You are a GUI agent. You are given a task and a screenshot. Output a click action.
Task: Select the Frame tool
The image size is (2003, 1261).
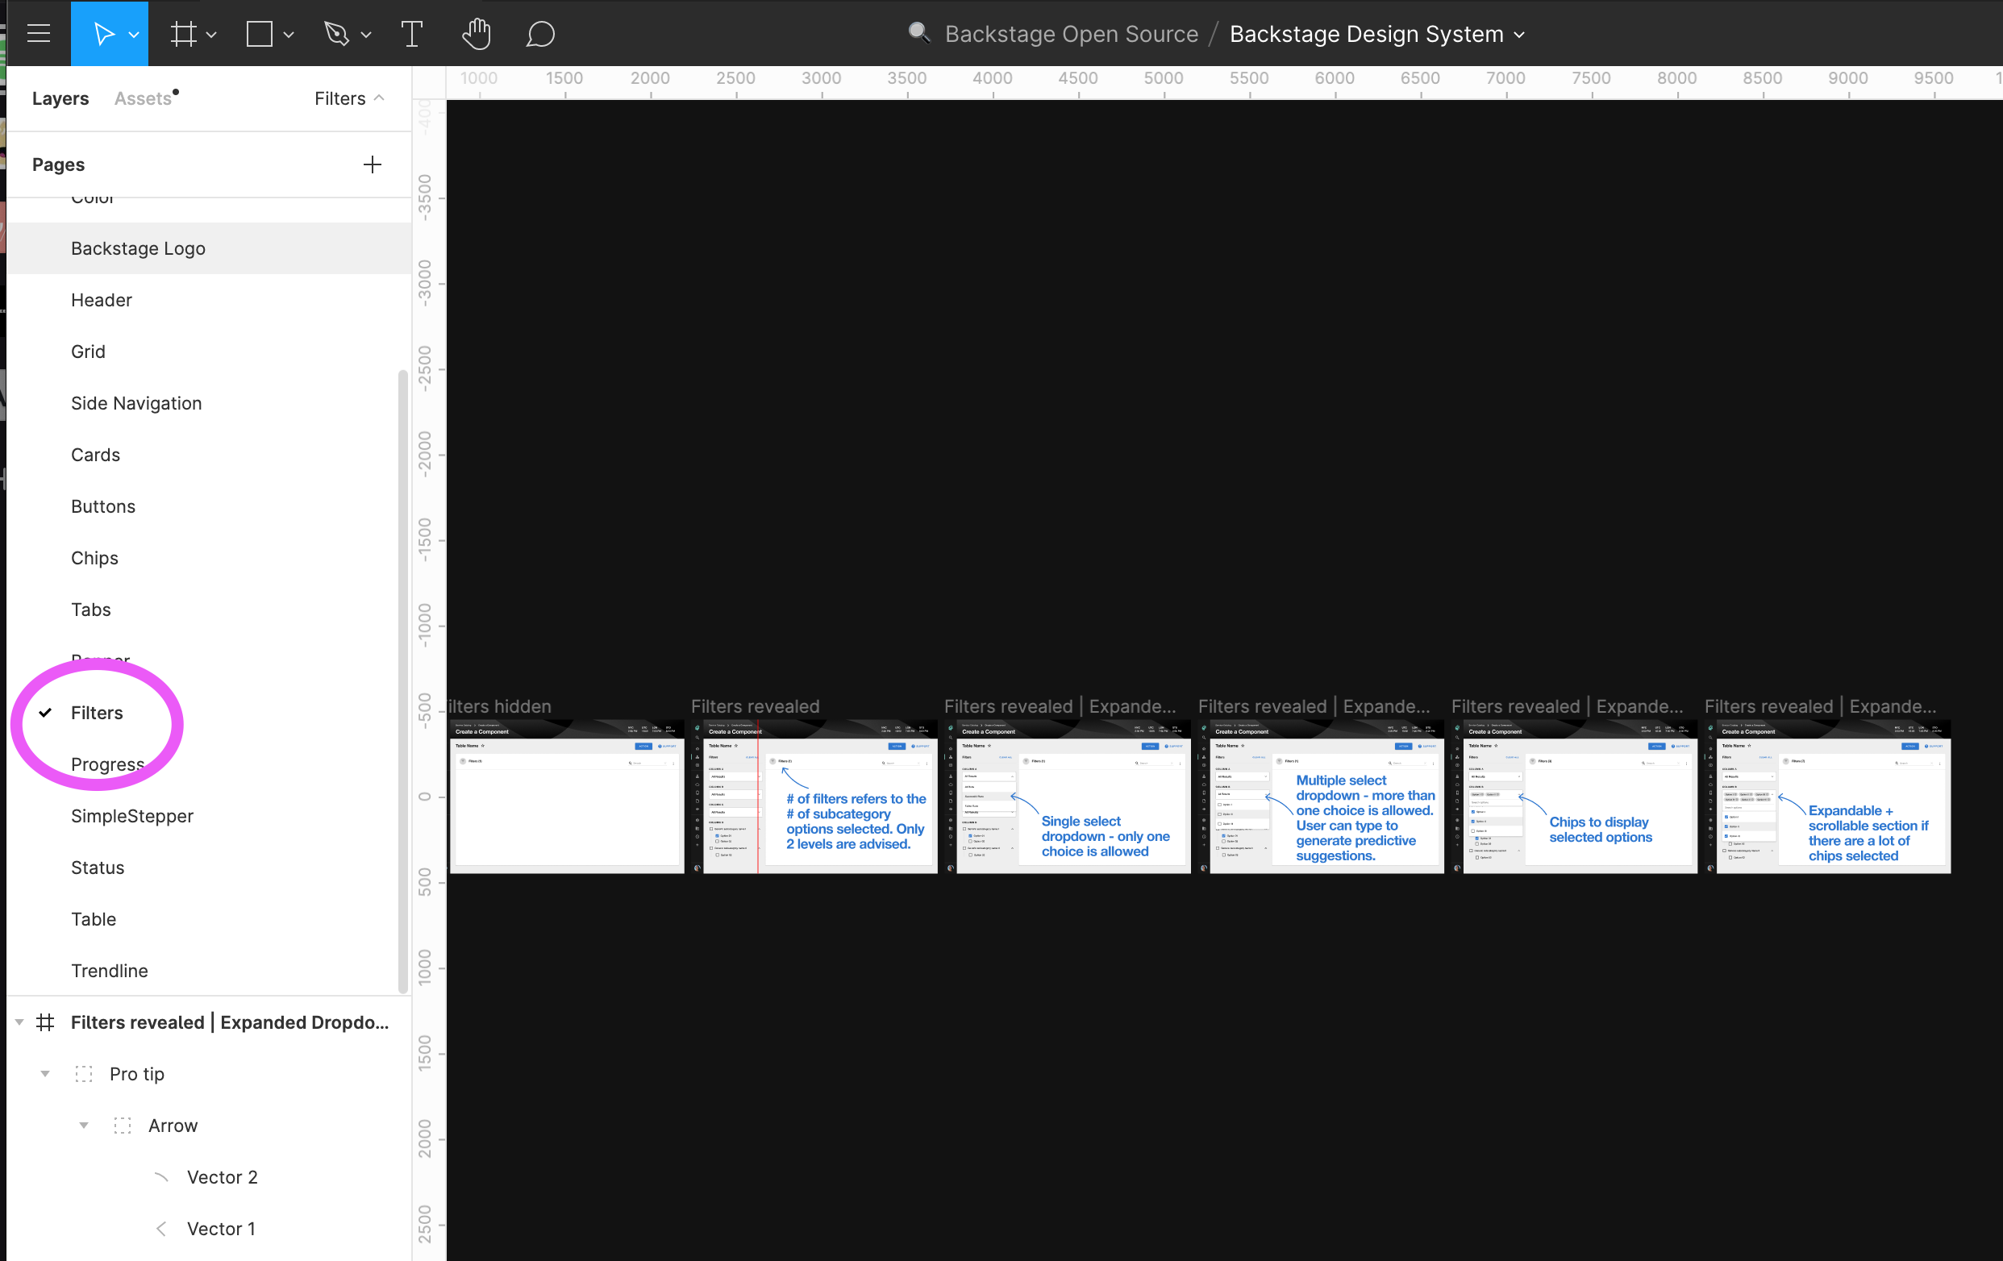click(183, 34)
